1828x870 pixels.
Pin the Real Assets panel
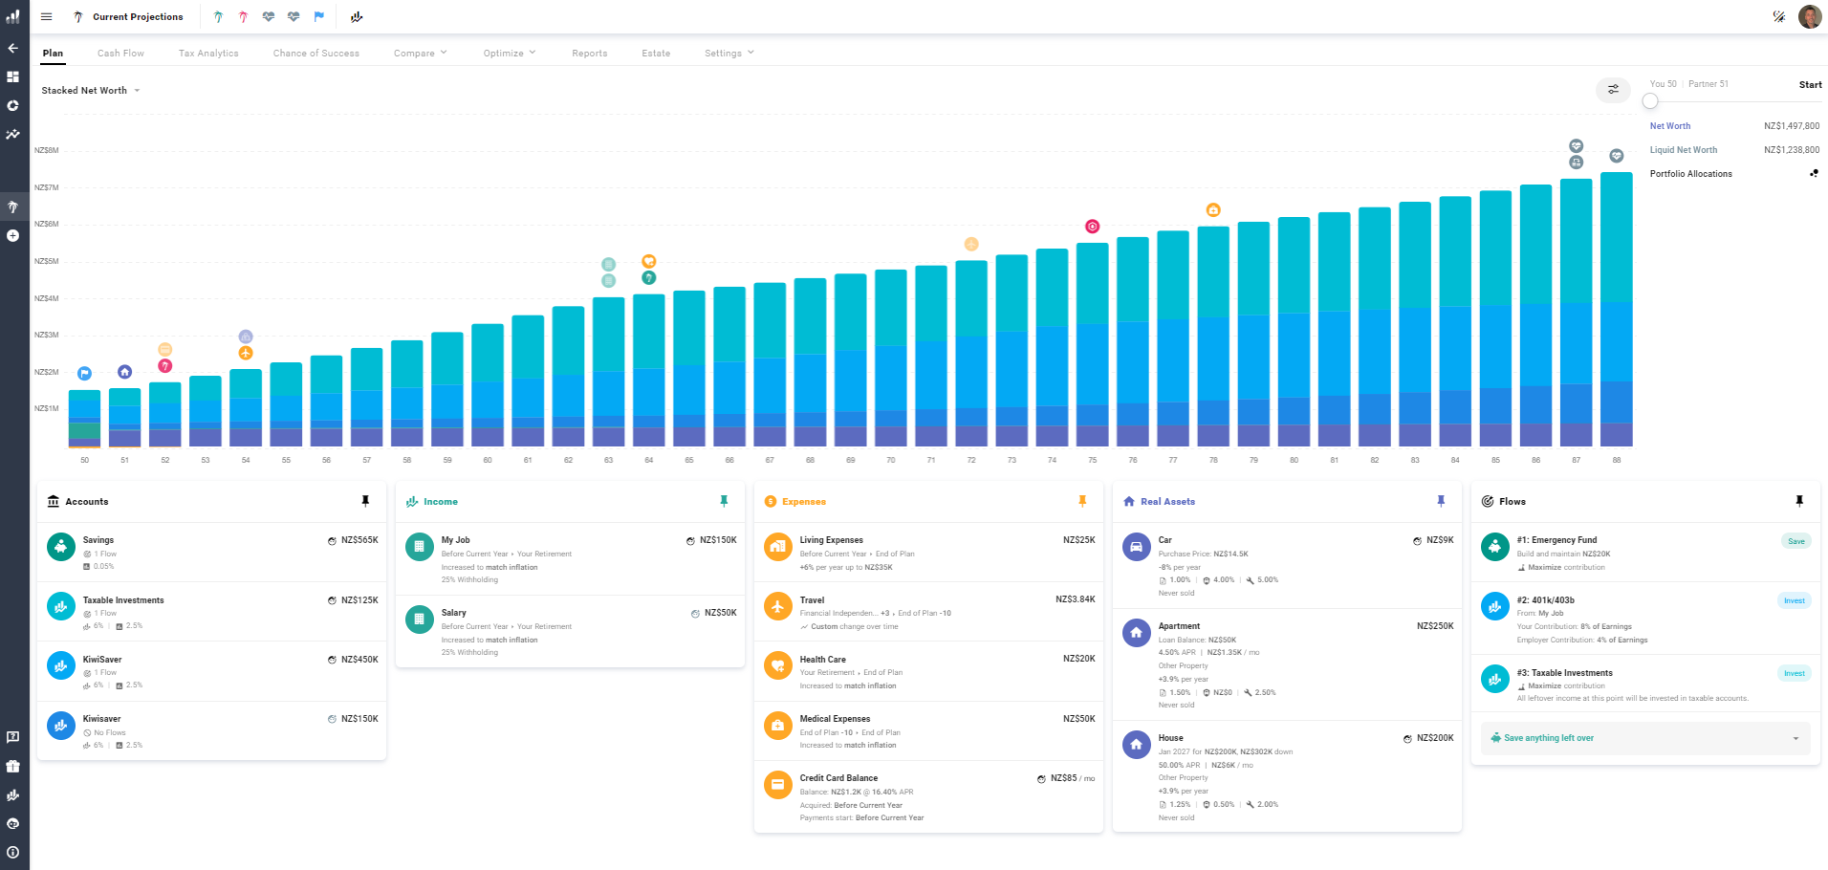[x=1441, y=501]
